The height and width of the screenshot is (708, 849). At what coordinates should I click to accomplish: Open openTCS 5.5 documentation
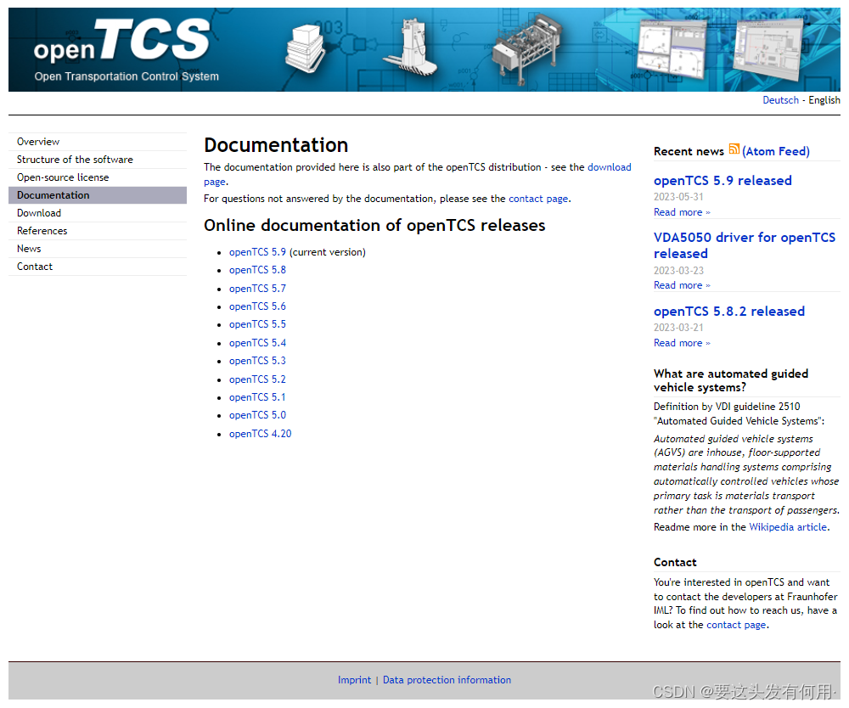tap(257, 324)
